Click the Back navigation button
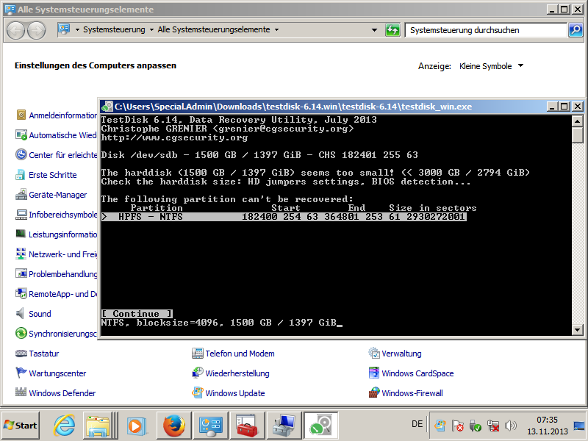The width and height of the screenshot is (588, 441). coord(15,30)
